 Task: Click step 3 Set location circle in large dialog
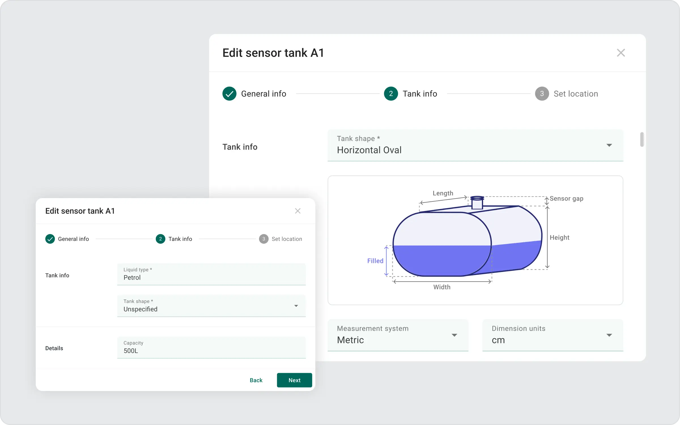coord(542,94)
